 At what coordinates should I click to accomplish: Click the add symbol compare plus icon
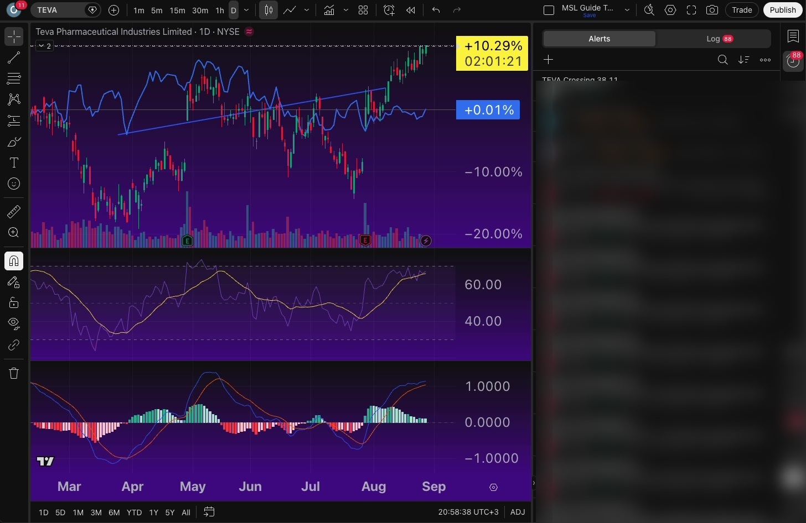[x=113, y=10]
